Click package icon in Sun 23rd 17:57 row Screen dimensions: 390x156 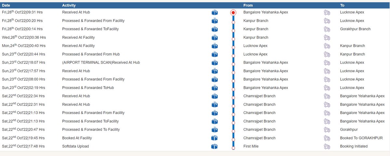tap(214, 71)
